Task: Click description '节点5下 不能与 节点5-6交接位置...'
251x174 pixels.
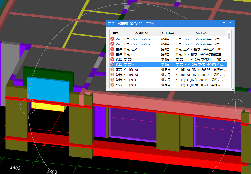Action: coord(200,54)
